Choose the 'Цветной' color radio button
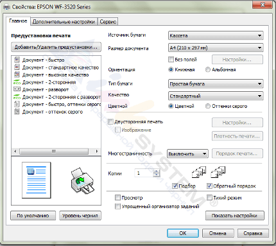Screen dimensions: 276x246 coord(171,106)
